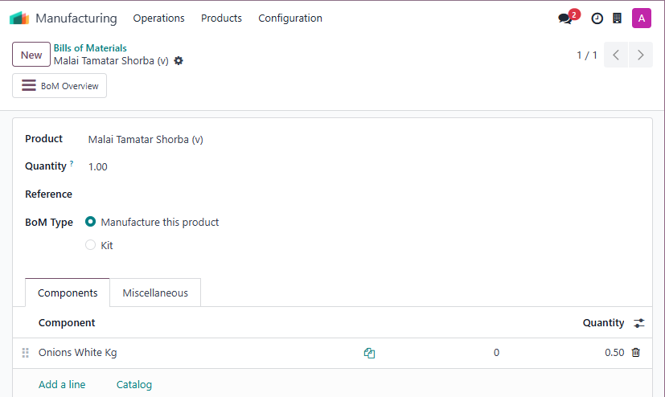Open the activities clock icon
The width and height of the screenshot is (665, 397).
tap(597, 18)
